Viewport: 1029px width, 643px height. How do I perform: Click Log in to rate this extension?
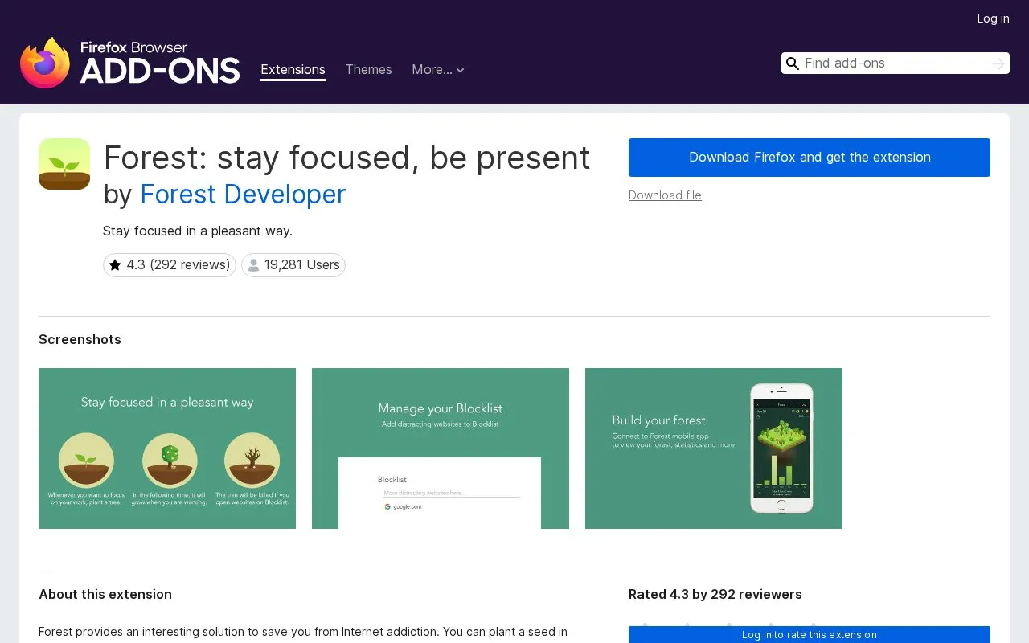click(x=810, y=635)
